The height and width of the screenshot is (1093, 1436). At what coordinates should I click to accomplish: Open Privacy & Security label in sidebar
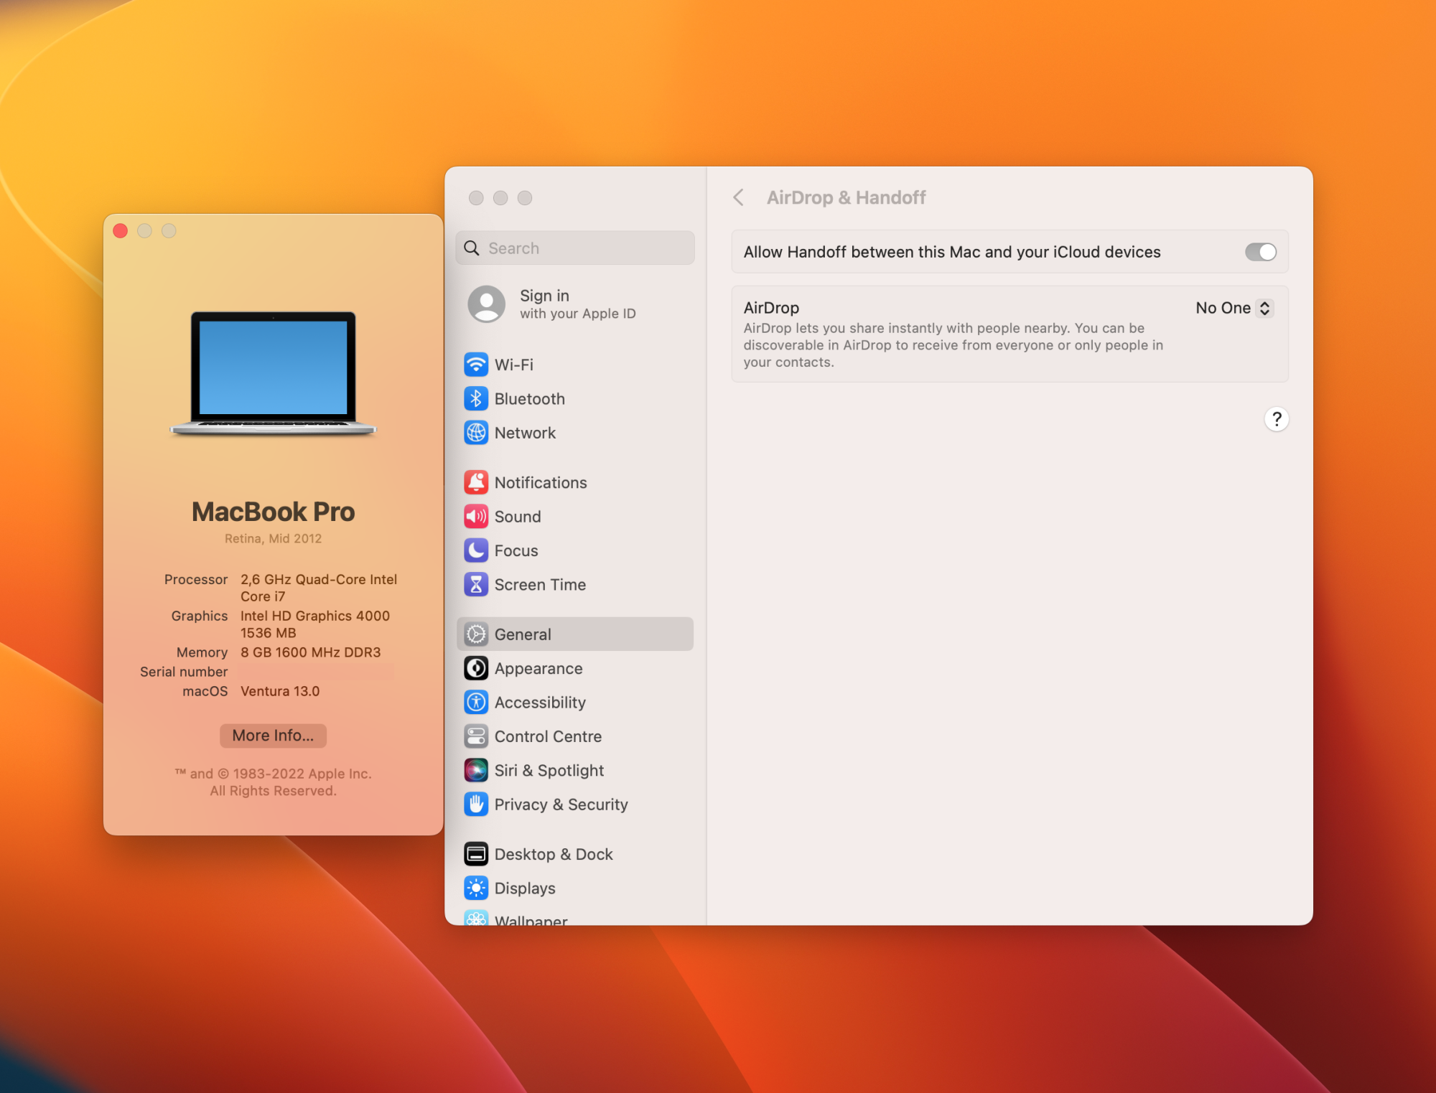tap(561, 804)
